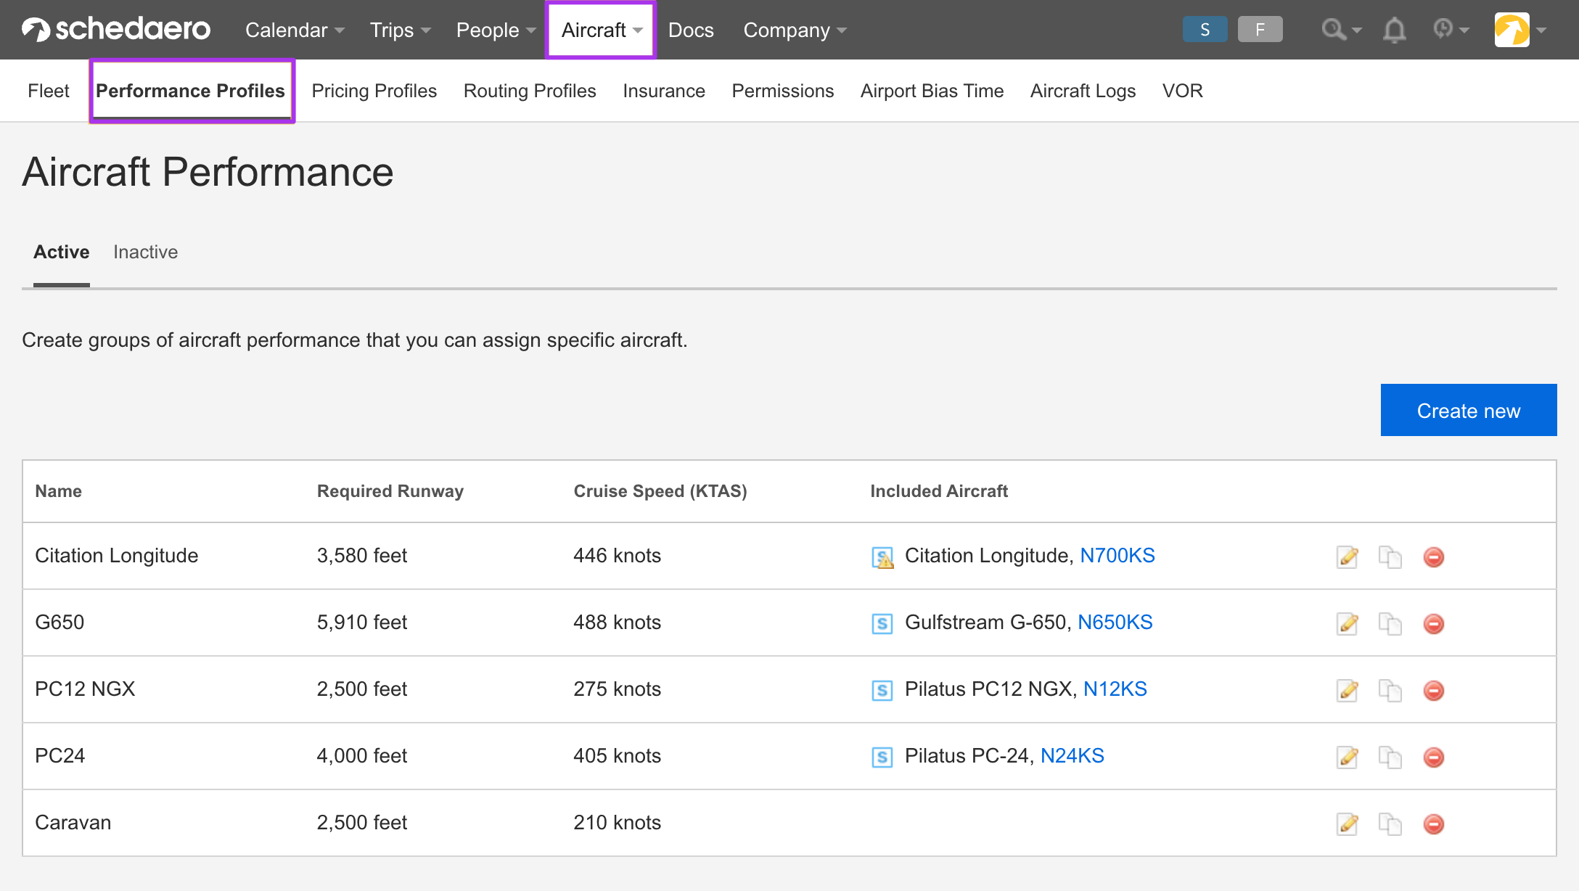Image resolution: width=1579 pixels, height=891 pixels.
Task: Open the Docs menu item
Action: pyautogui.click(x=691, y=30)
